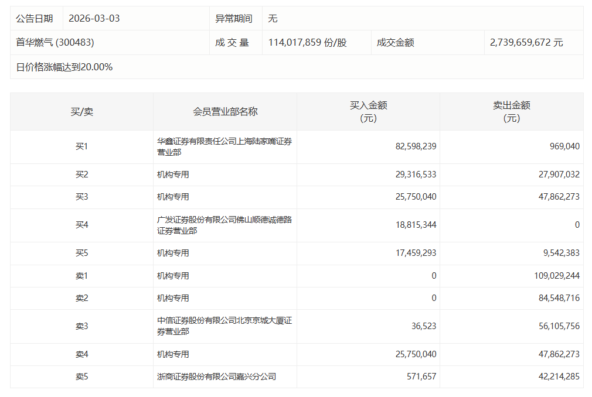Viewport: 592px width, 397px height.
Task: Select the 买入金额 column header
Action: [368, 111]
